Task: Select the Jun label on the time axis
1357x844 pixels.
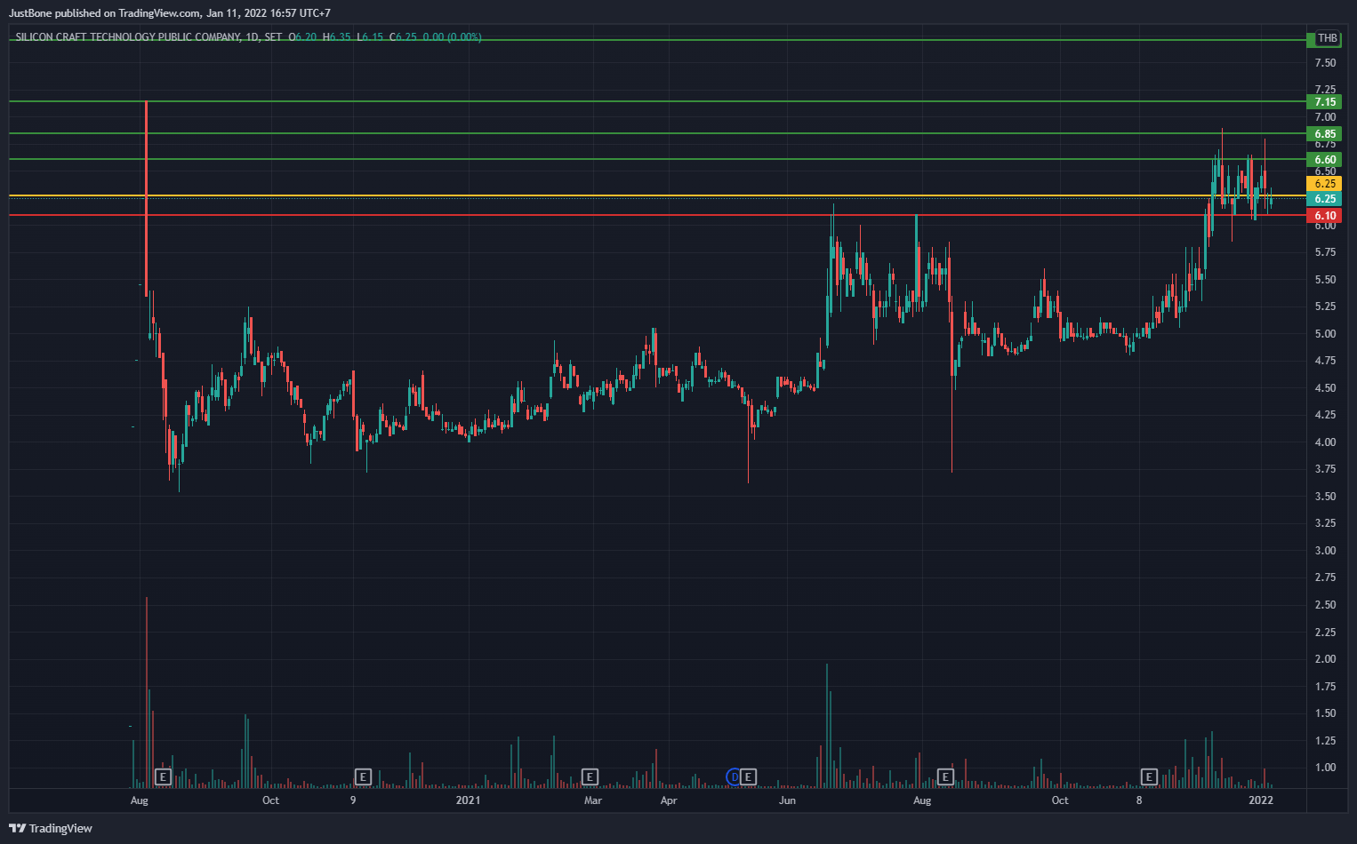Action: (787, 800)
